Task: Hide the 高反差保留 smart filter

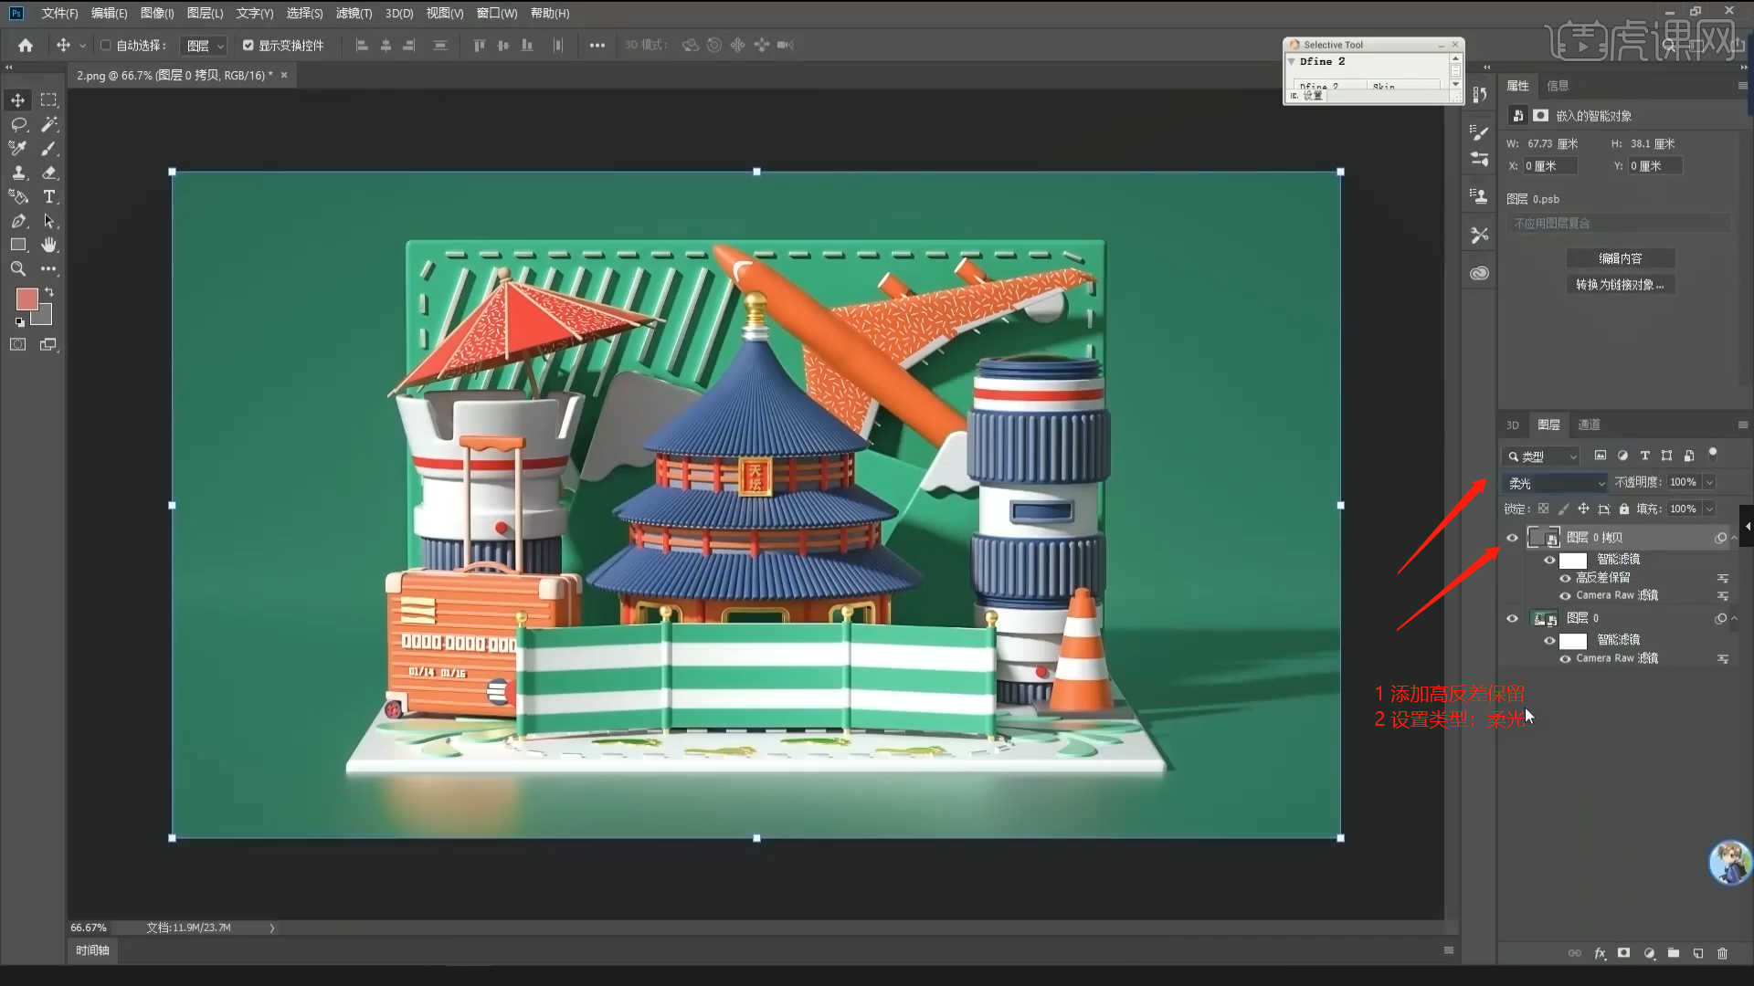Action: [x=1565, y=578]
